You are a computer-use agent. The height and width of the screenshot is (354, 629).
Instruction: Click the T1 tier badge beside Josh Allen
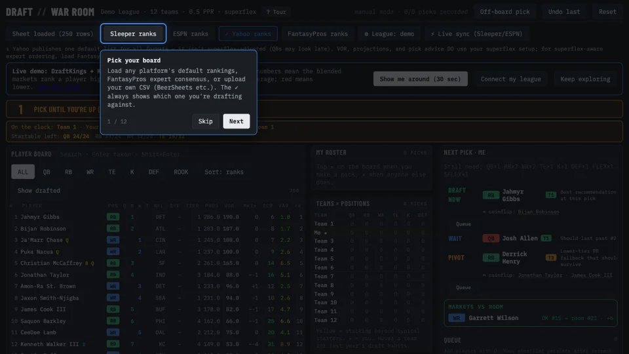[x=546, y=238]
